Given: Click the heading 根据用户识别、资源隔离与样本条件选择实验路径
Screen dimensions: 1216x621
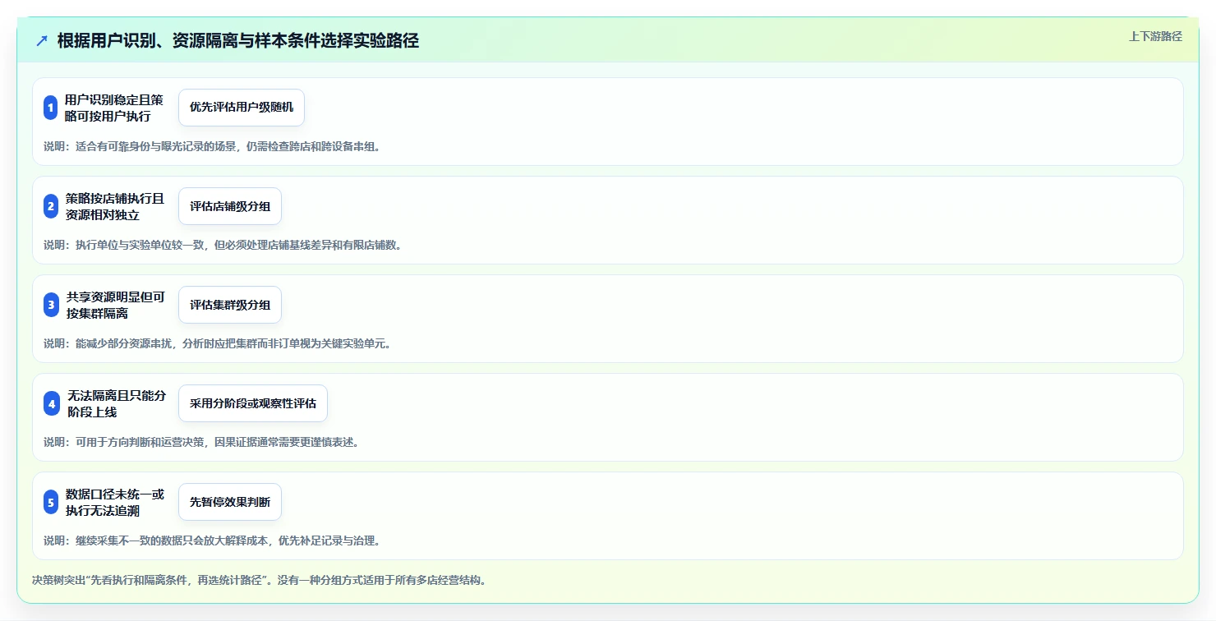Looking at the screenshot, I should 238,40.
